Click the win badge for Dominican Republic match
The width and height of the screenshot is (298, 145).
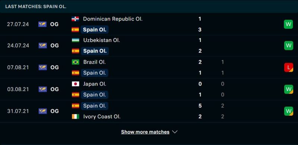[288, 24]
